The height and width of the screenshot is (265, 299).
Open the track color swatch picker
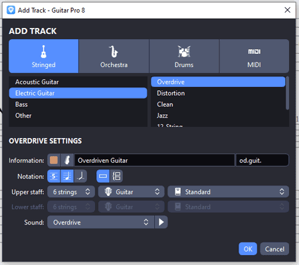point(54,160)
